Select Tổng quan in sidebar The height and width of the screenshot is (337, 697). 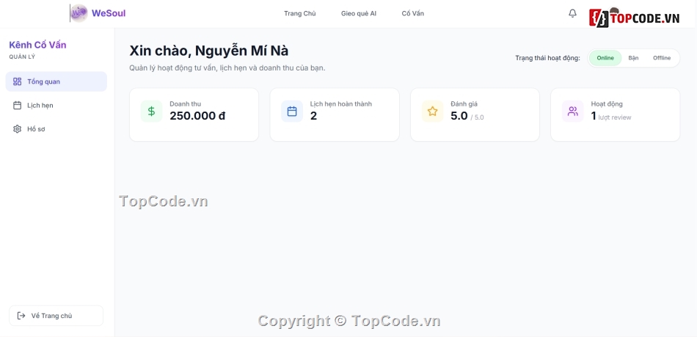(x=56, y=81)
